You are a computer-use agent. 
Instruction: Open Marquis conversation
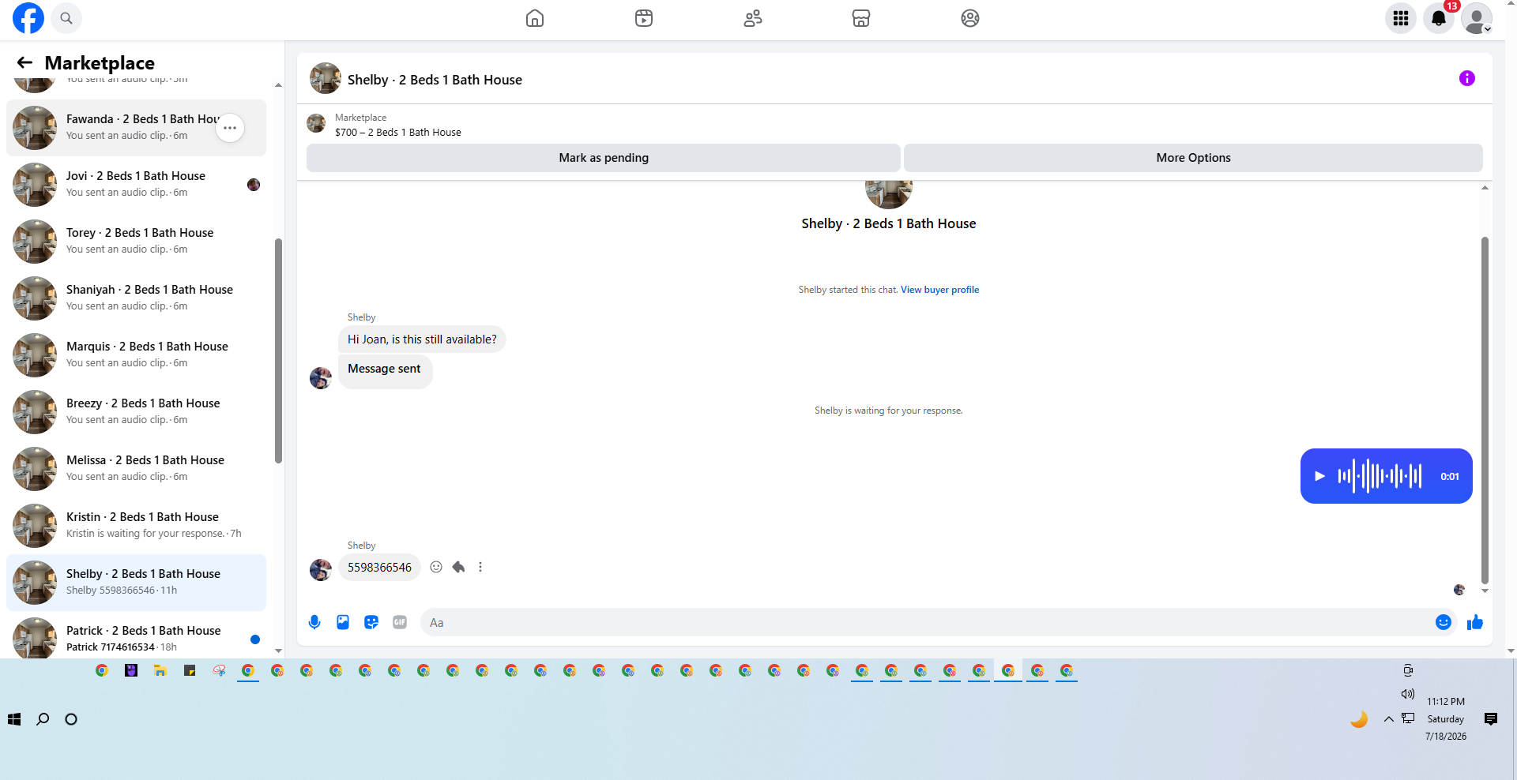[136, 355]
